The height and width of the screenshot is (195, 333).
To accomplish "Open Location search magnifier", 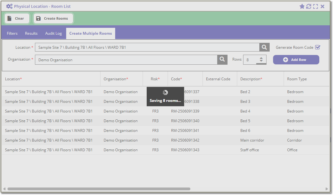I will point(264,47).
